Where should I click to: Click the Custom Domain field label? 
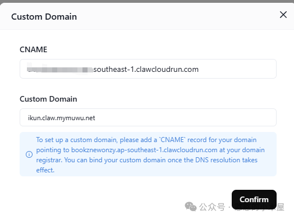coord(48,99)
